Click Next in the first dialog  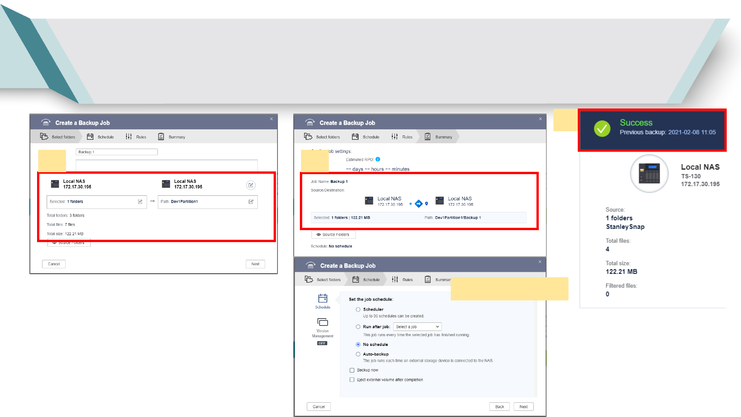[x=255, y=264]
